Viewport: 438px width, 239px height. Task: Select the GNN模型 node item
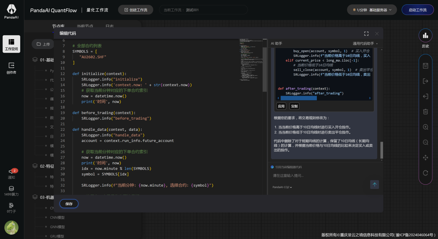57,227
